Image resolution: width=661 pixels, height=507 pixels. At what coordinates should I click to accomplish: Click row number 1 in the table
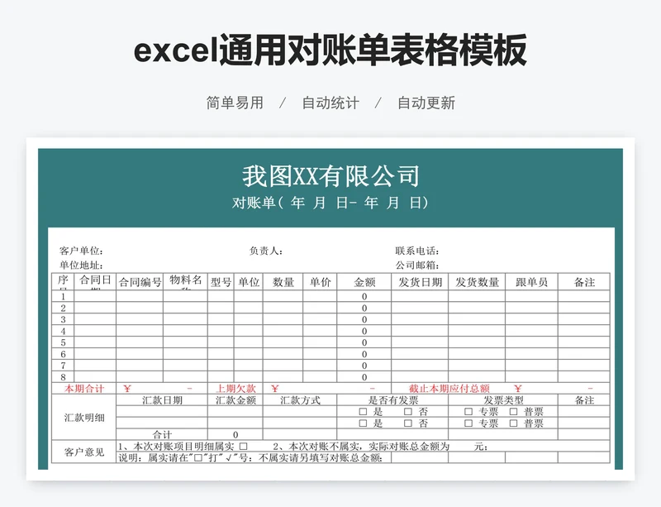64,296
